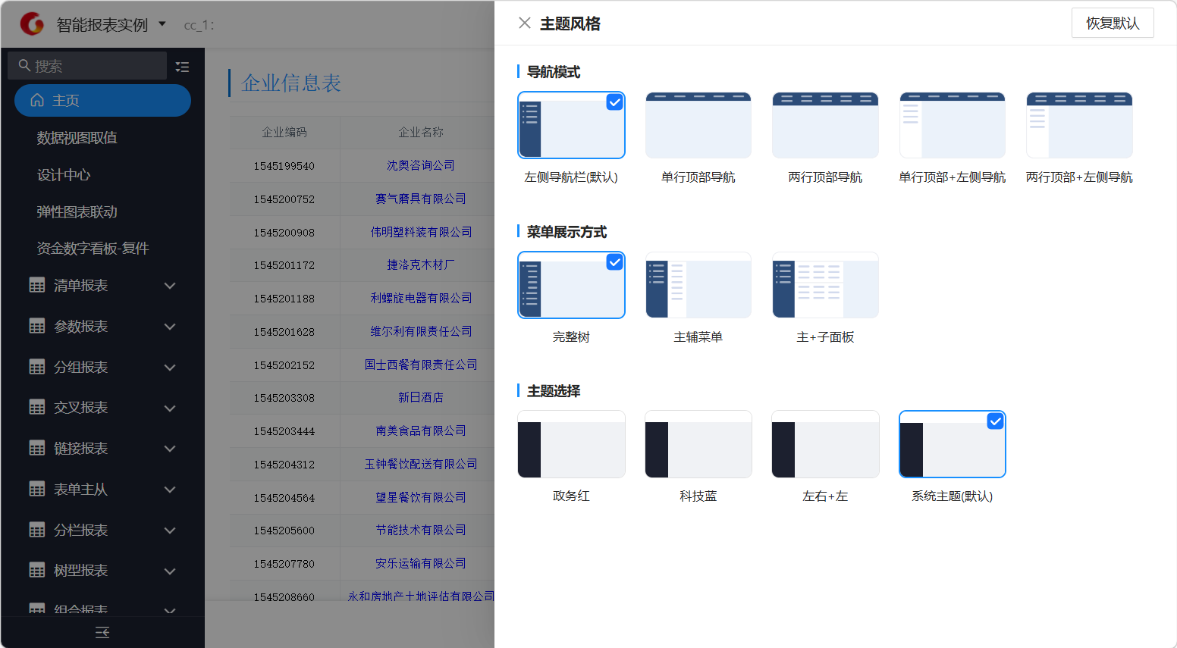
Task: Pick the 政务红 theme swatch
Action: [571, 445]
